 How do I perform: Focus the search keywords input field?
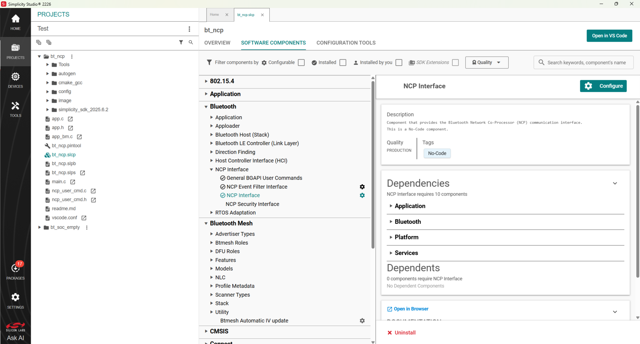(x=584, y=63)
